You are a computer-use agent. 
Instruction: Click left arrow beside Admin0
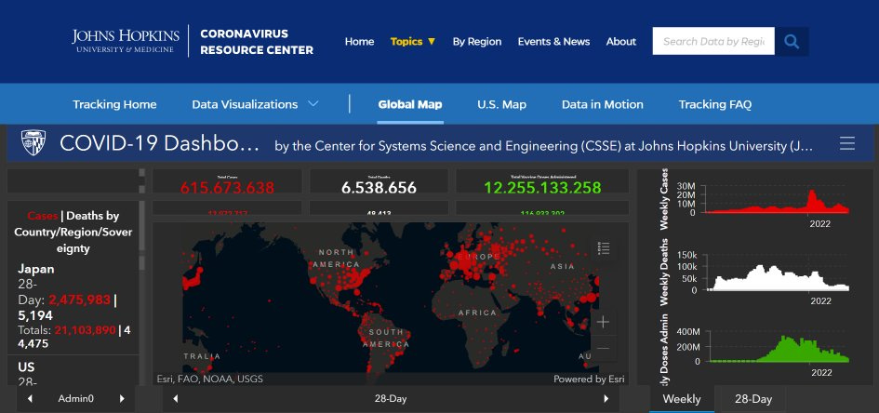click(x=31, y=399)
